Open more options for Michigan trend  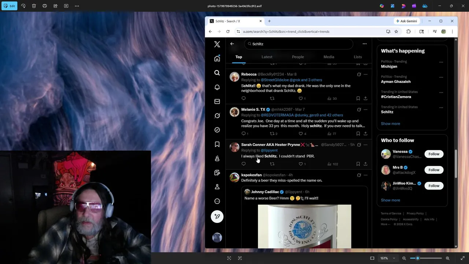point(441,62)
